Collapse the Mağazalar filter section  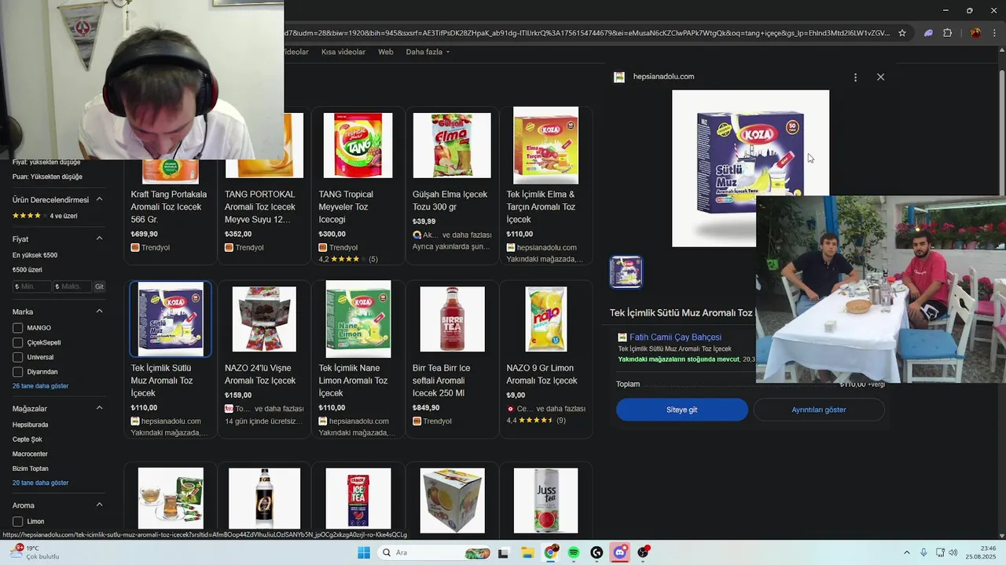click(x=99, y=408)
